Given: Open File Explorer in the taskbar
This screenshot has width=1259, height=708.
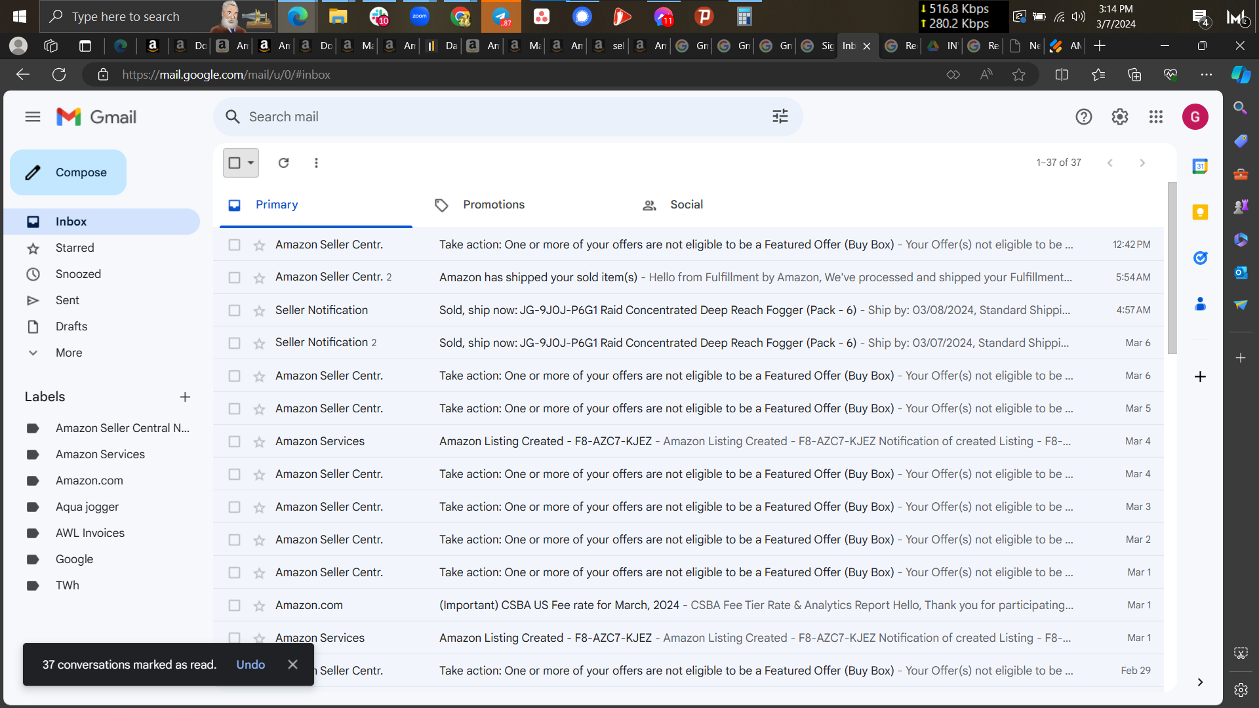Looking at the screenshot, I should [x=338, y=16].
